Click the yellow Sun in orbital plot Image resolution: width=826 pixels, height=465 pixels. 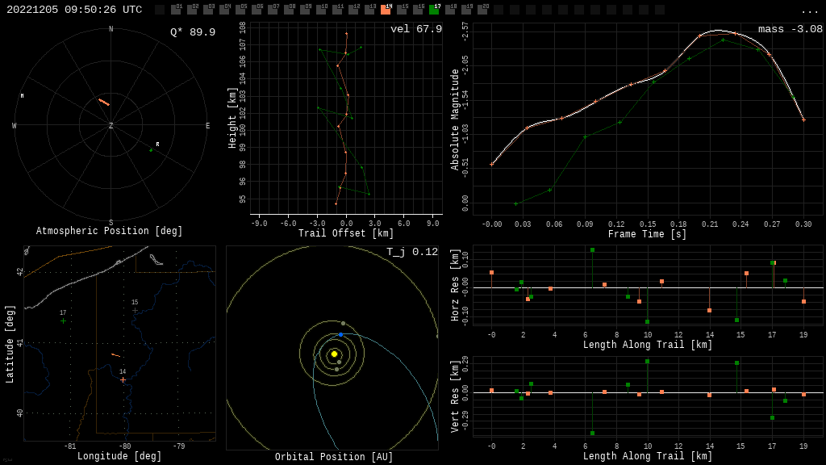pos(334,354)
